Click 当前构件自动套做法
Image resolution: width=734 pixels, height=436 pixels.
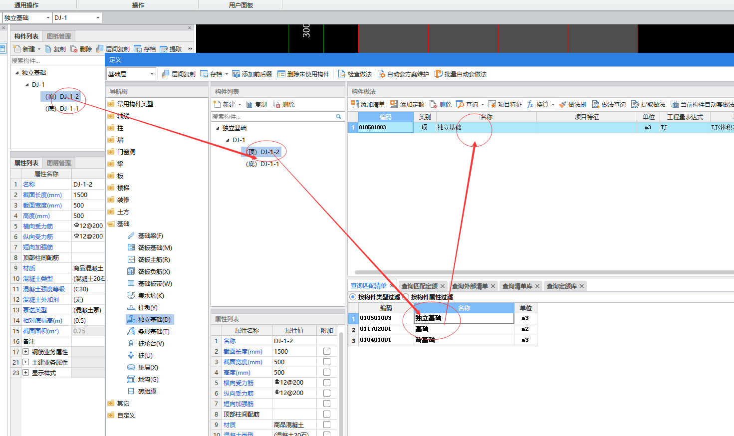coord(702,104)
